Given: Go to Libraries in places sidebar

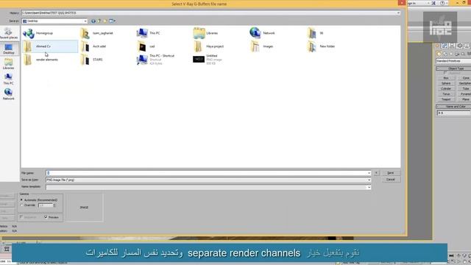Looking at the screenshot, I should tap(8, 64).
